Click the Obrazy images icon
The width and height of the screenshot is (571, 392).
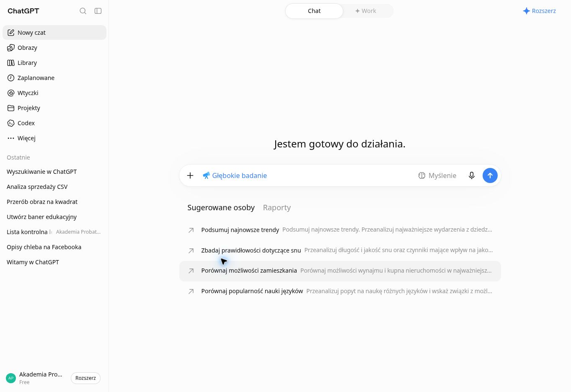(x=11, y=47)
